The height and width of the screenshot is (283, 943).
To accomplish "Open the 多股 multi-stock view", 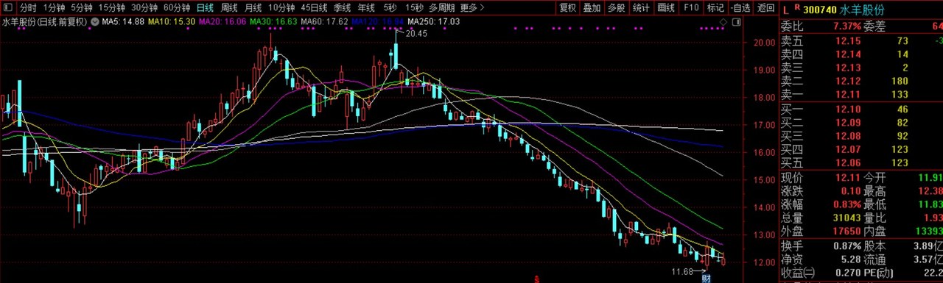I will (617, 8).
